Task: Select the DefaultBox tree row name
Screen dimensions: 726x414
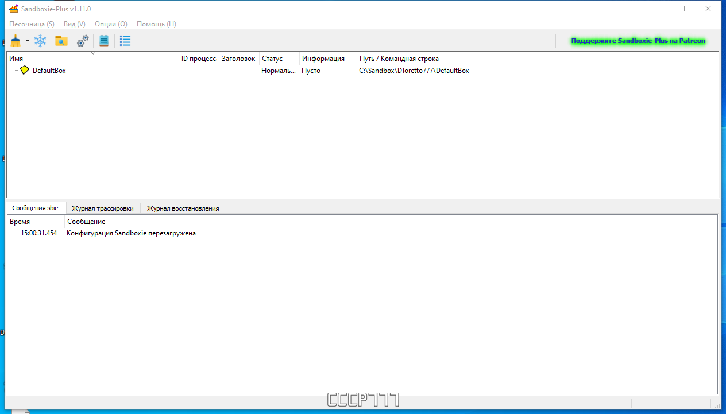Action: pos(49,71)
